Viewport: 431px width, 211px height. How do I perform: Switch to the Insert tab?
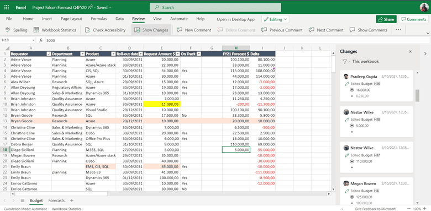click(x=47, y=19)
